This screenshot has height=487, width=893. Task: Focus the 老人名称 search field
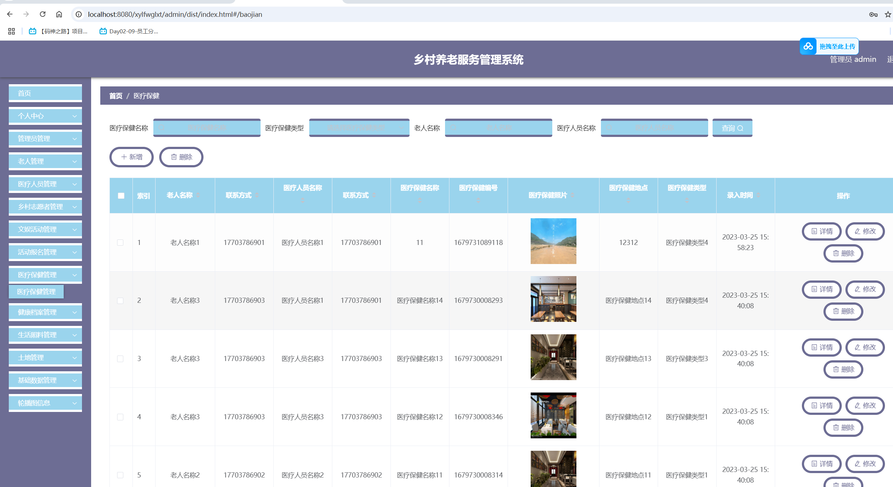[498, 128]
